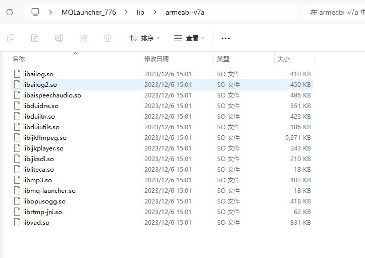
Task: Sort by 大小 column header
Action: coord(284,59)
